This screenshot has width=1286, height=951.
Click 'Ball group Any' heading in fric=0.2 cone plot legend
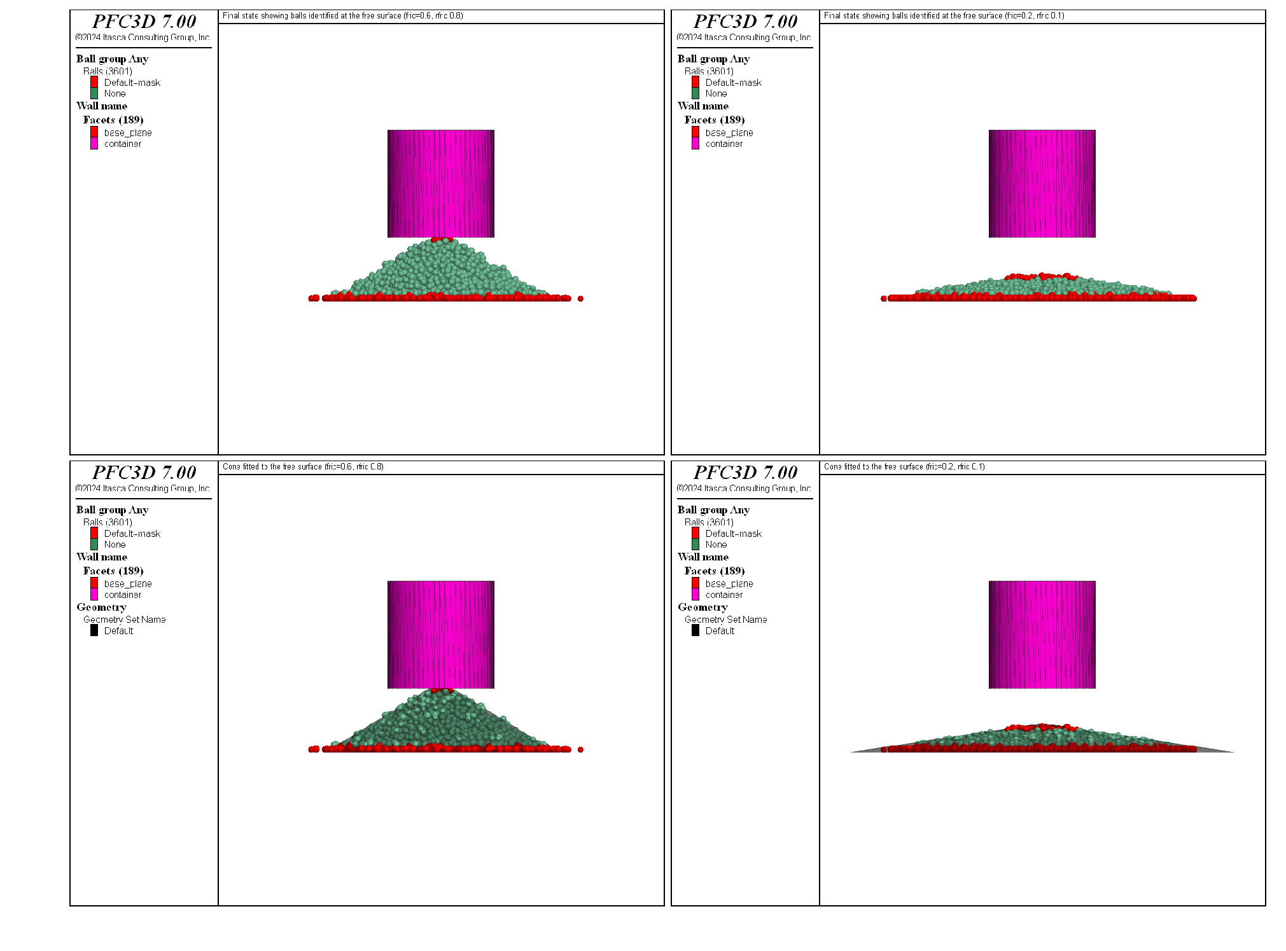click(x=713, y=510)
